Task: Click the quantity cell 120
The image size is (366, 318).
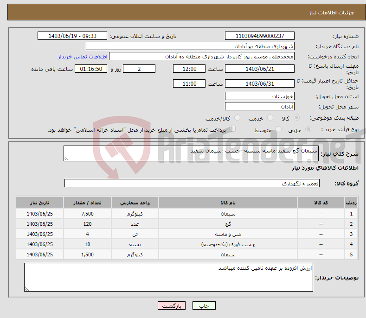Action: pos(87,224)
